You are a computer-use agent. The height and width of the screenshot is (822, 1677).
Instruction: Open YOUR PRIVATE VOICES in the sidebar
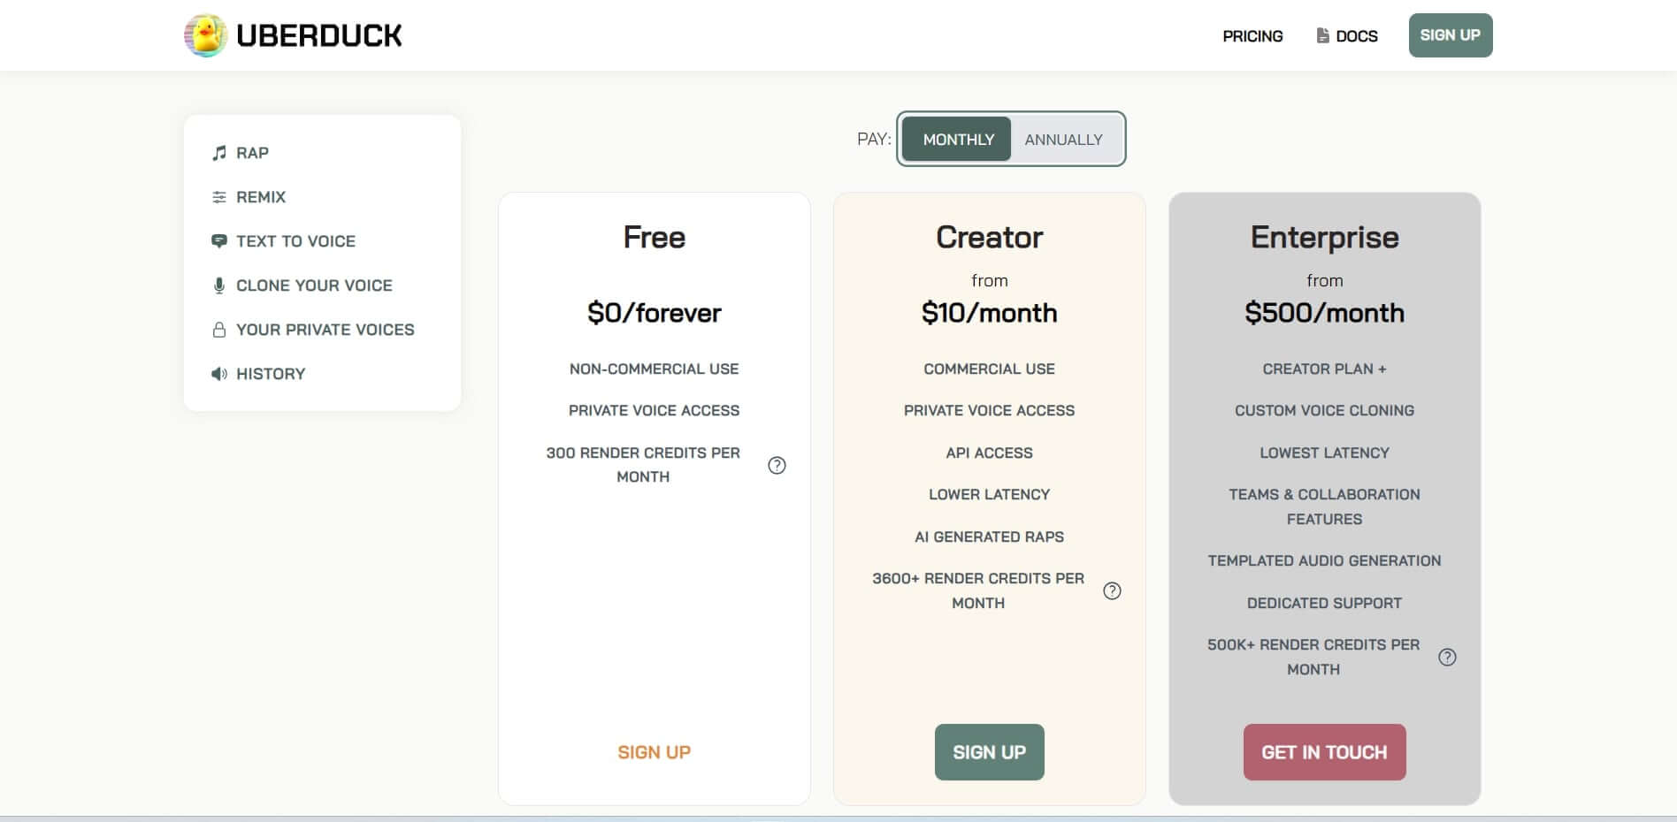[x=325, y=330]
